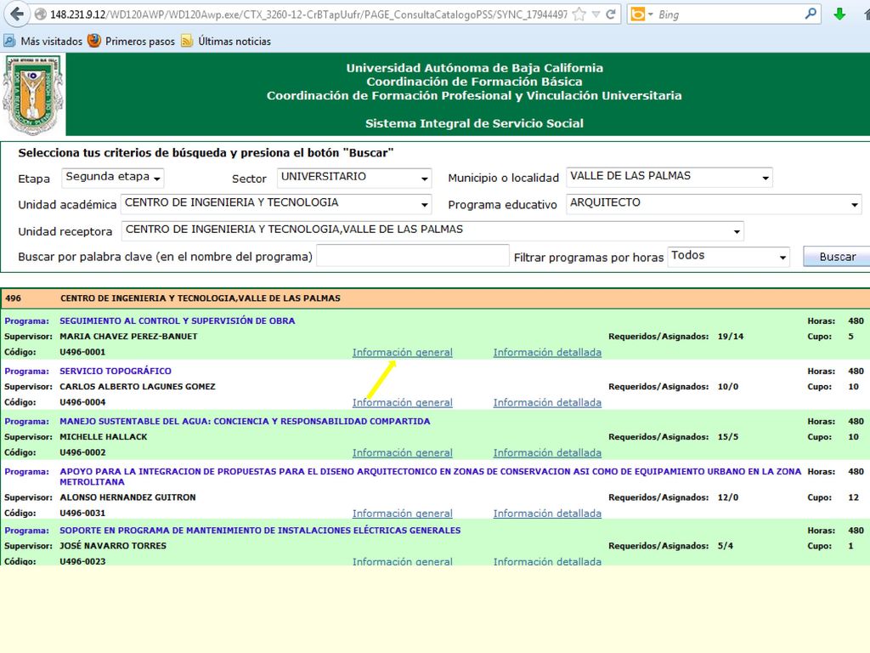Open Filtrar programas por horas dropdown
This screenshot has height=653, width=870.
click(728, 257)
